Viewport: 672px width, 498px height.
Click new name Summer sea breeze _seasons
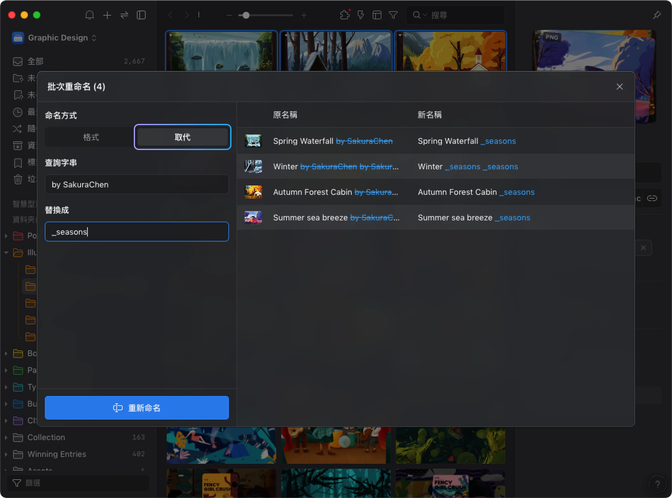(474, 218)
